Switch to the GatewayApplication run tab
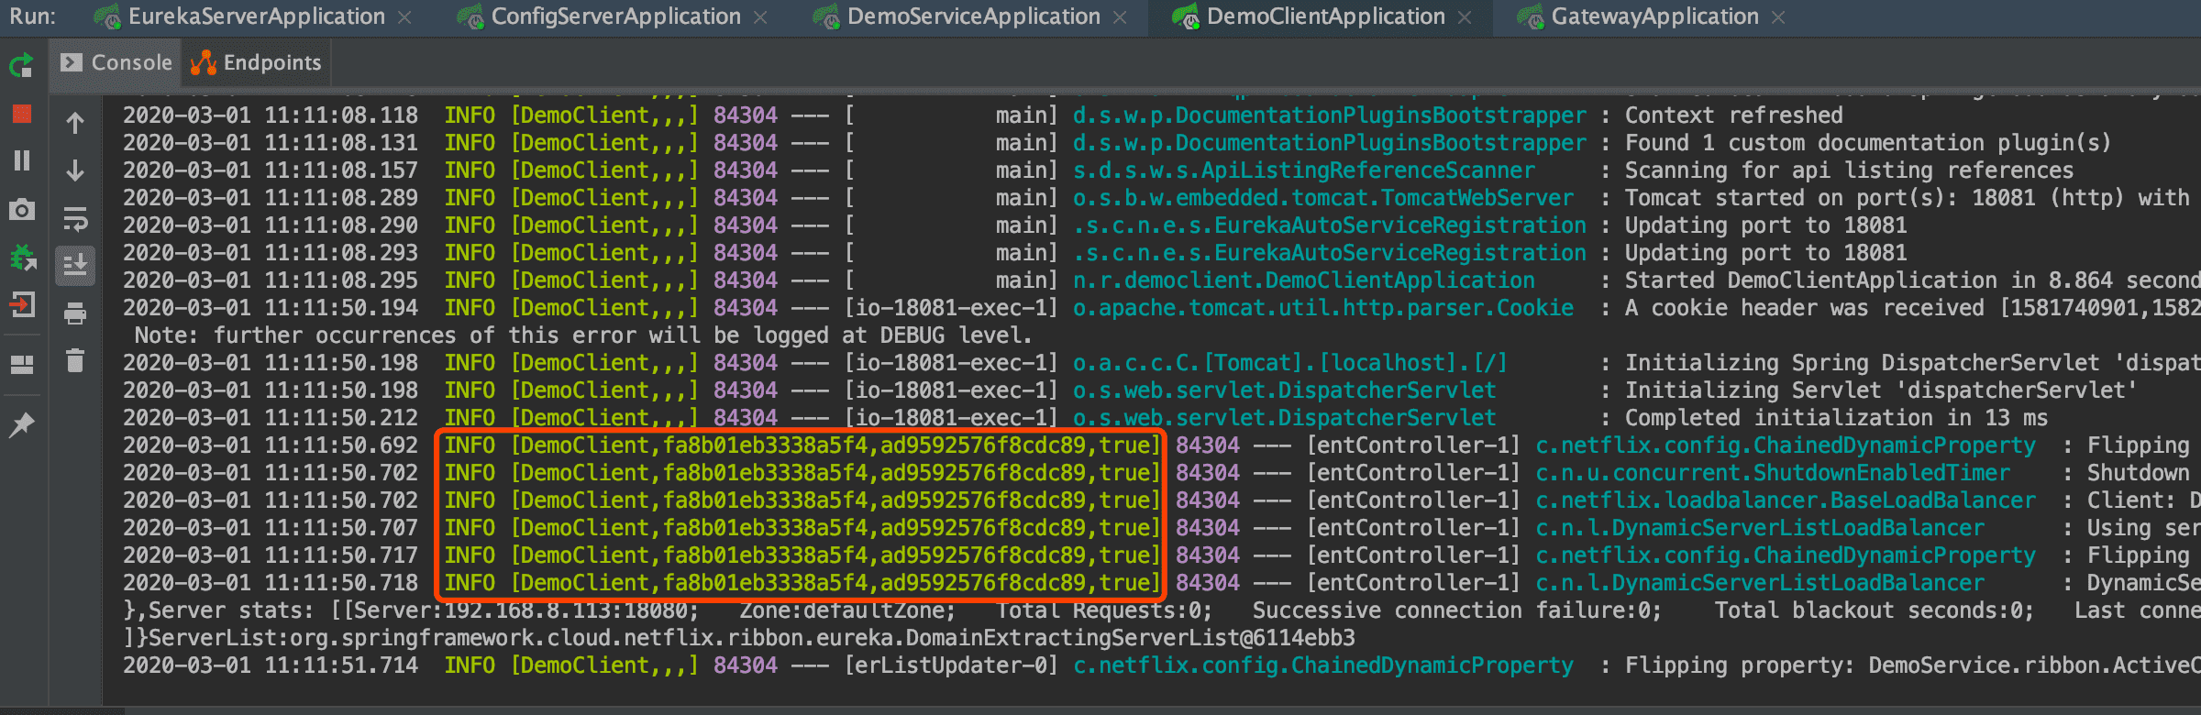Image resolution: width=2201 pixels, height=715 pixels. (1654, 16)
